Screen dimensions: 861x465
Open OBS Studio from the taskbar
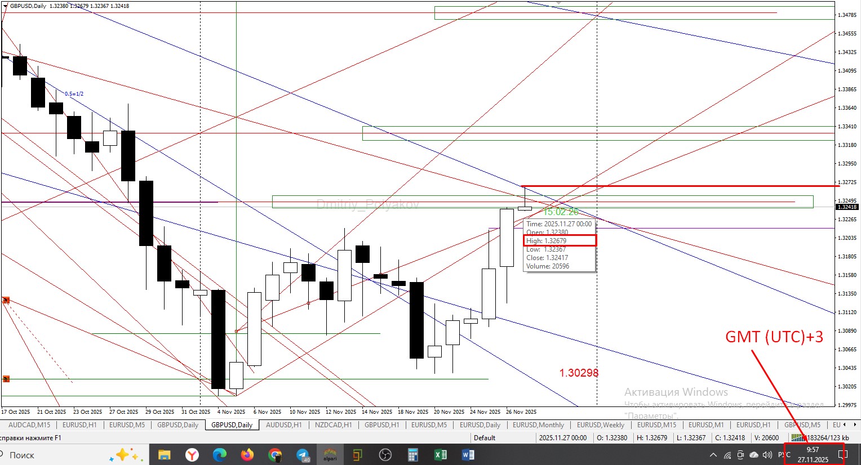coord(385,455)
